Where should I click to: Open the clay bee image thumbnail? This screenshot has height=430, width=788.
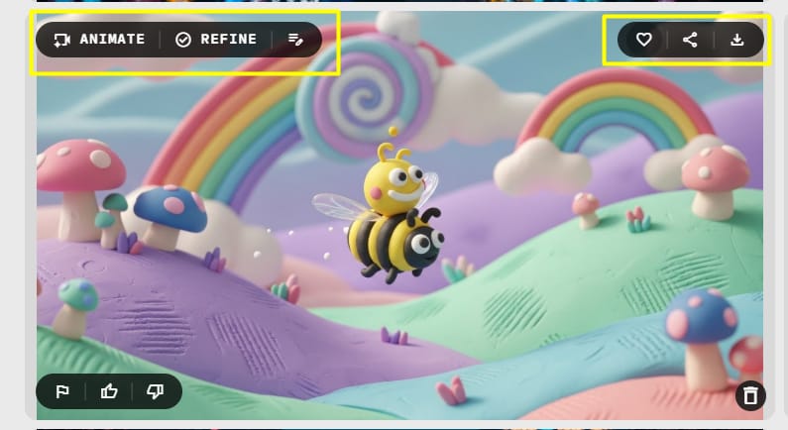coord(399,216)
